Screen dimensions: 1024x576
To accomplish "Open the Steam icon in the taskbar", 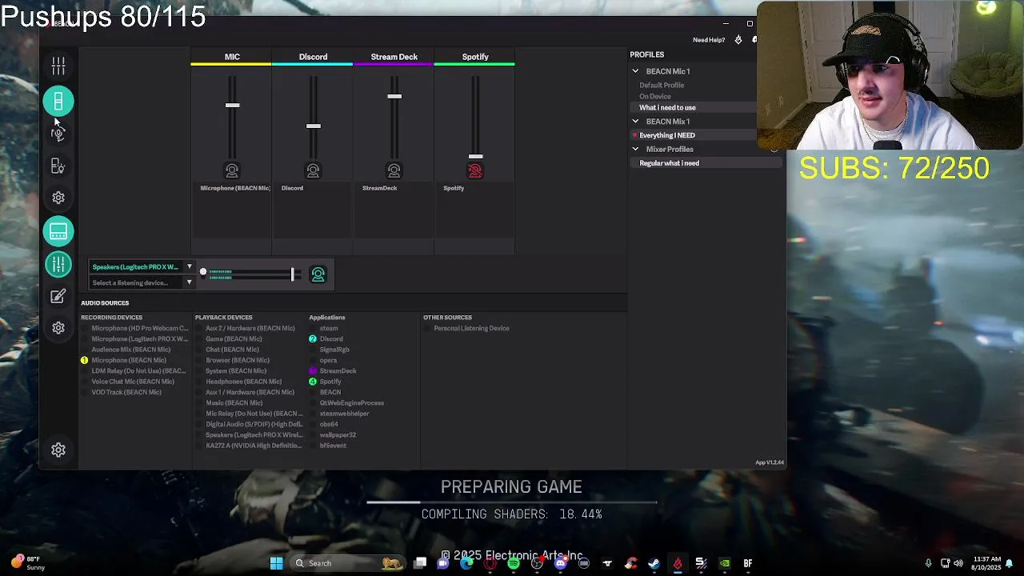I will [654, 563].
